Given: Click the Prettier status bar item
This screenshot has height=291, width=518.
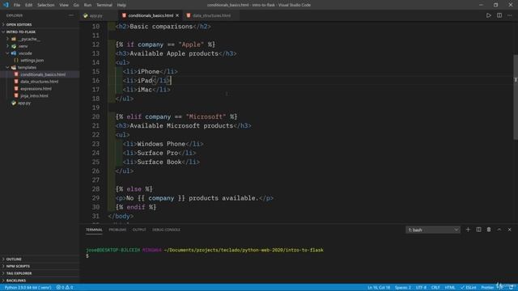Looking at the screenshot, I should click(487, 288).
